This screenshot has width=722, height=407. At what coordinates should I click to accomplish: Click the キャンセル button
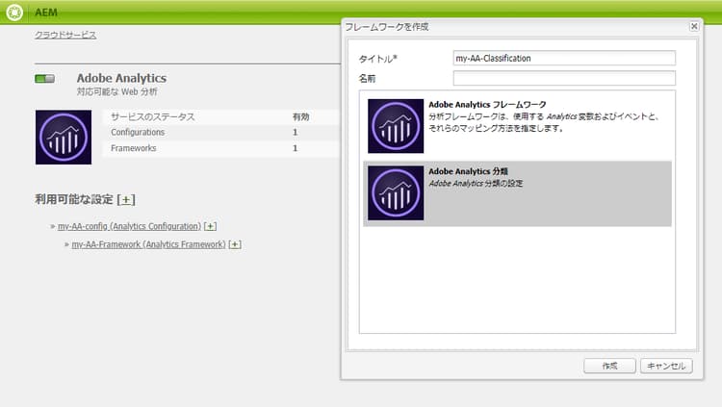point(666,366)
